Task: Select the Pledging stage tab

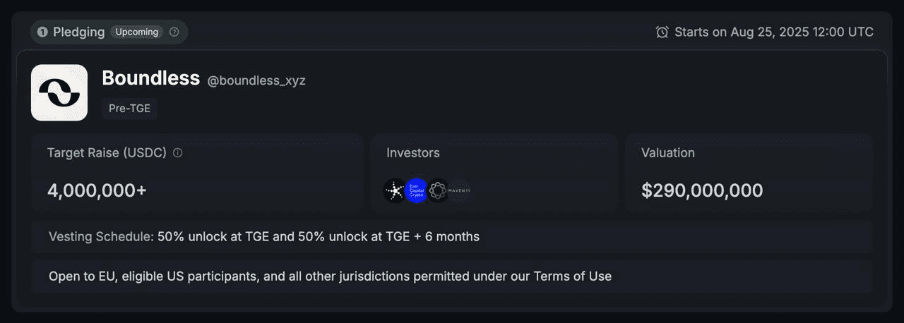Action: tap(109, 32)
